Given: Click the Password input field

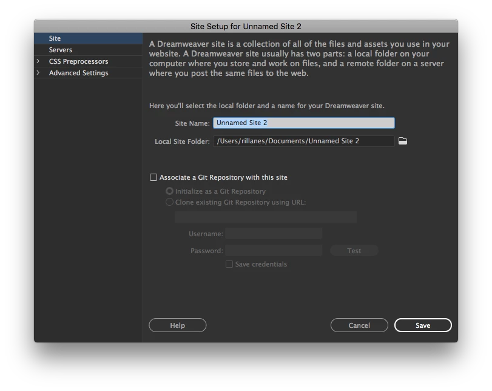Looking at the screenshot, I should (x=274, y=251).
